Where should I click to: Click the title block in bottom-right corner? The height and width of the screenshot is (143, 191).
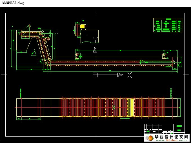click(164, 130)
